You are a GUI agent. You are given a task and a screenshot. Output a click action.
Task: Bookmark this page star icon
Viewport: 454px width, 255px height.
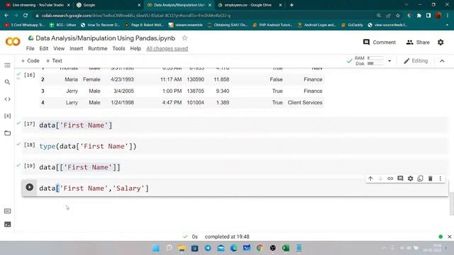coord(398,16)
